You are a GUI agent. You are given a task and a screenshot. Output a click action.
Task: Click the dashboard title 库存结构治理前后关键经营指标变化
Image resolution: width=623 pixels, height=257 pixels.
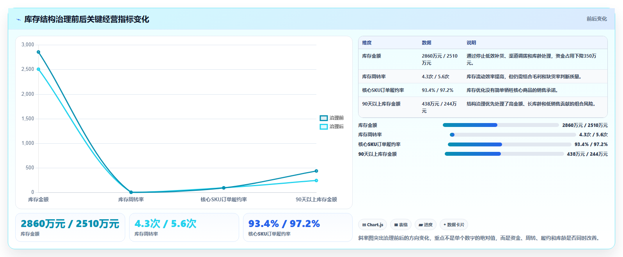click(87, 19)
